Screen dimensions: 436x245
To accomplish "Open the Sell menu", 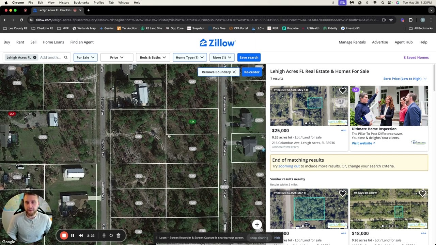I will point(33,42).
